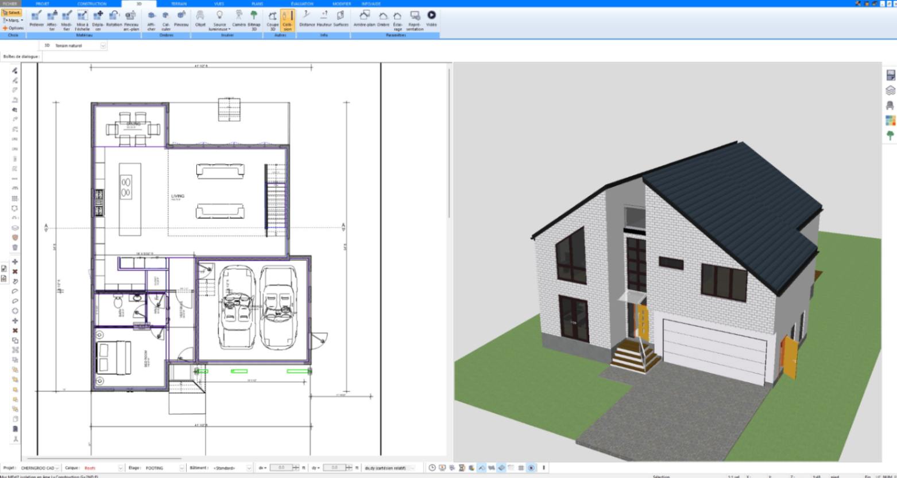The width and height of the screenshot is (897, 478).
Task: Select the Déplacer material tool
Action: (98, 19)
